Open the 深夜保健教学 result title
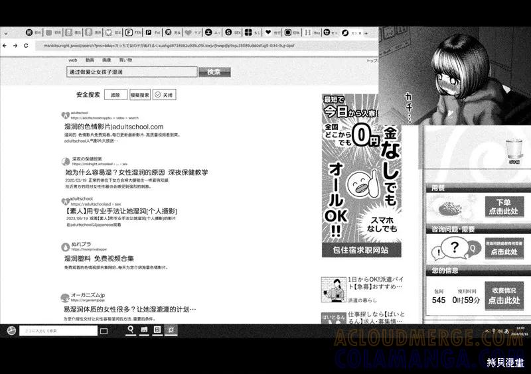Image resolution: width=531 pixels, height=374 pixels. click(137, 172)
